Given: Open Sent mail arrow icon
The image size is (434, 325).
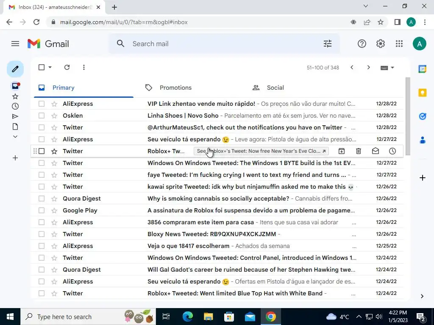Looking at the screenshot, I should 15,116.
